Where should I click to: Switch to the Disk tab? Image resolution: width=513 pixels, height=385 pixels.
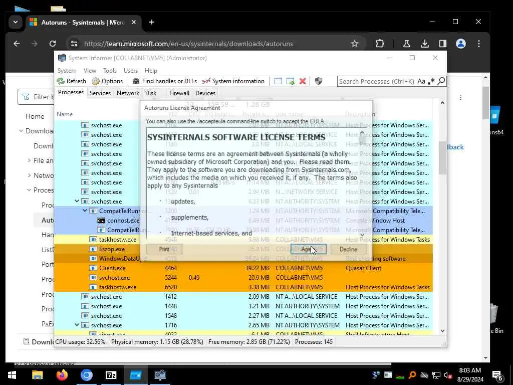coord(151,93)
